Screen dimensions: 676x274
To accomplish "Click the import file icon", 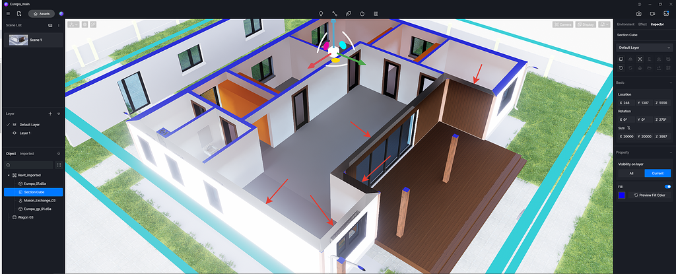I will pyautogui.click(x=19, y=14).
